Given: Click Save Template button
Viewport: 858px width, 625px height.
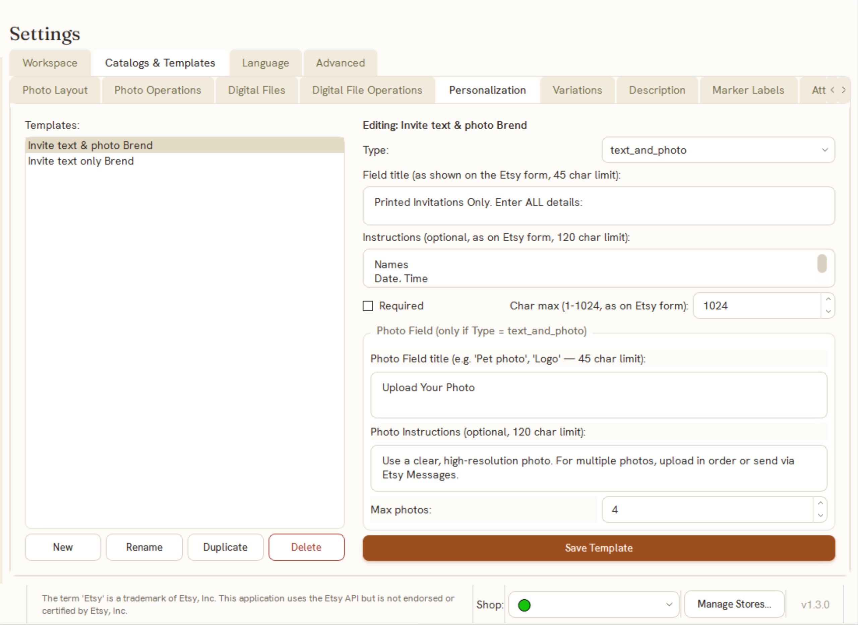Looking at the screenshot, I should (x=599, y=548).
